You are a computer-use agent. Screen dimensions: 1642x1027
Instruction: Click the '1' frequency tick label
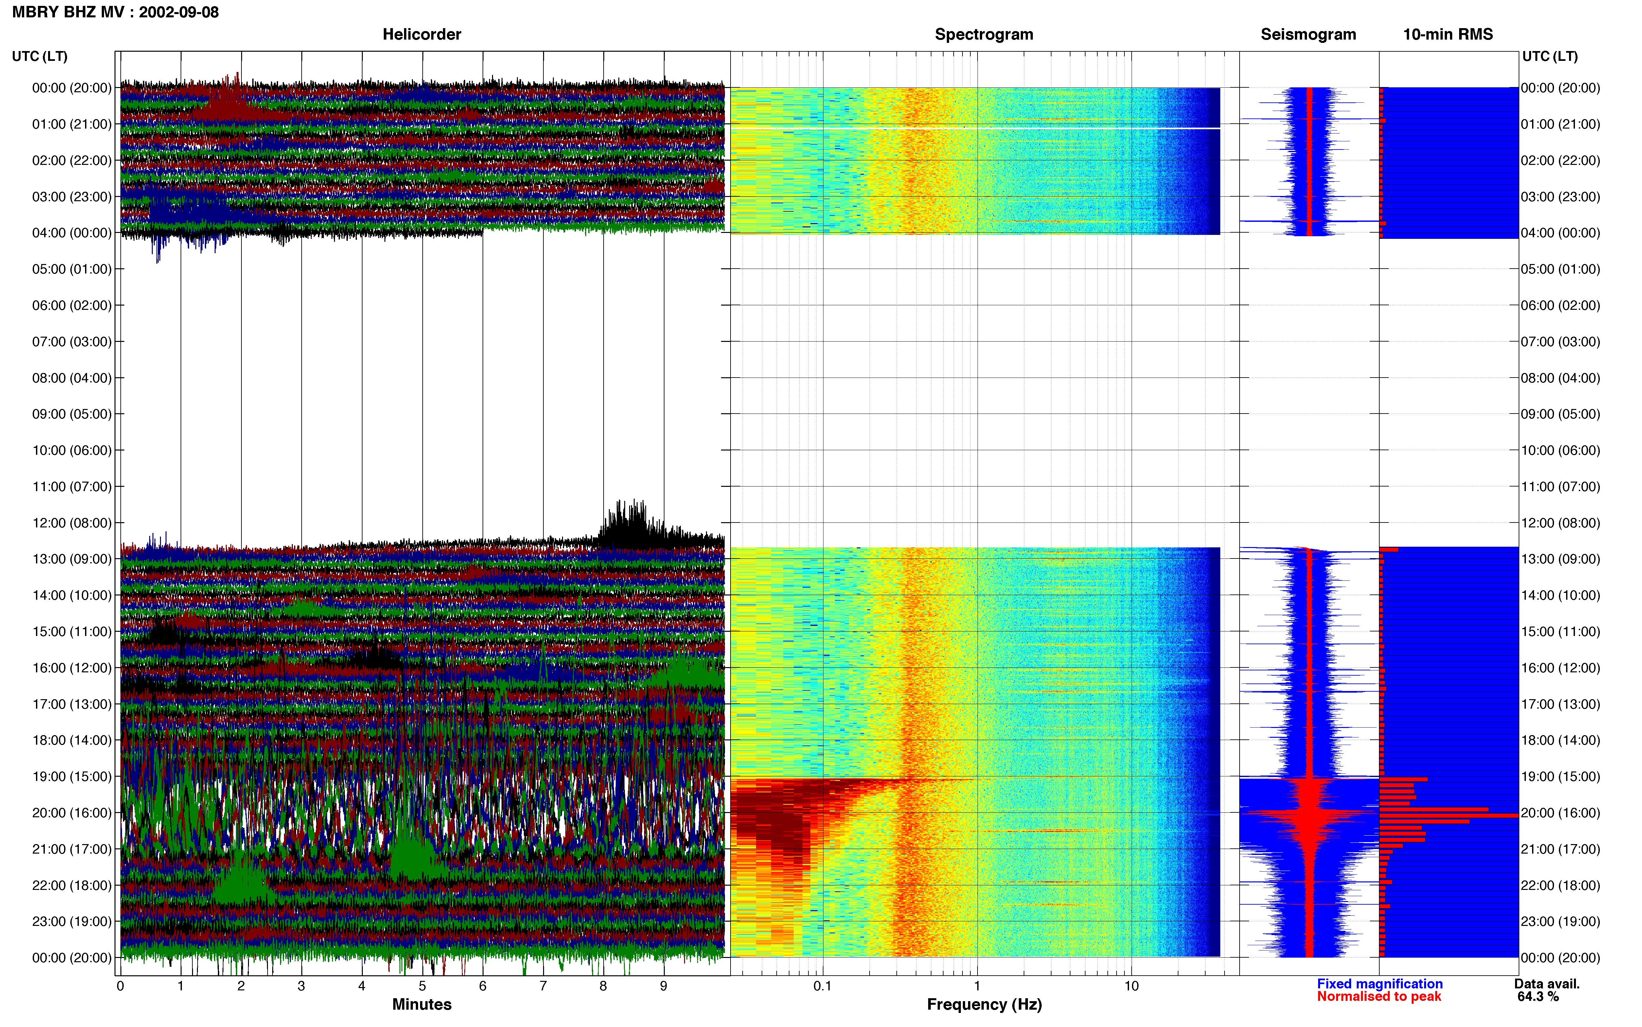click(977, 986)
